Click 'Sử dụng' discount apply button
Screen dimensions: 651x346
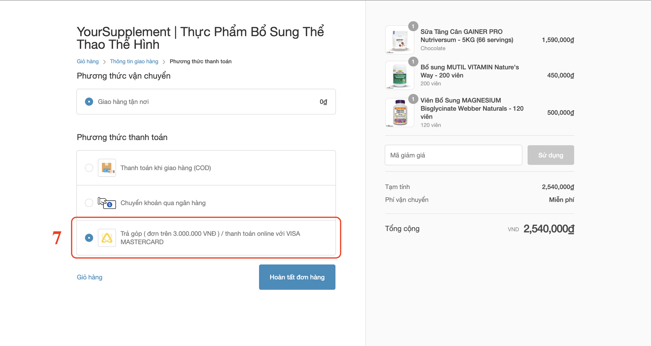[551, 155]
